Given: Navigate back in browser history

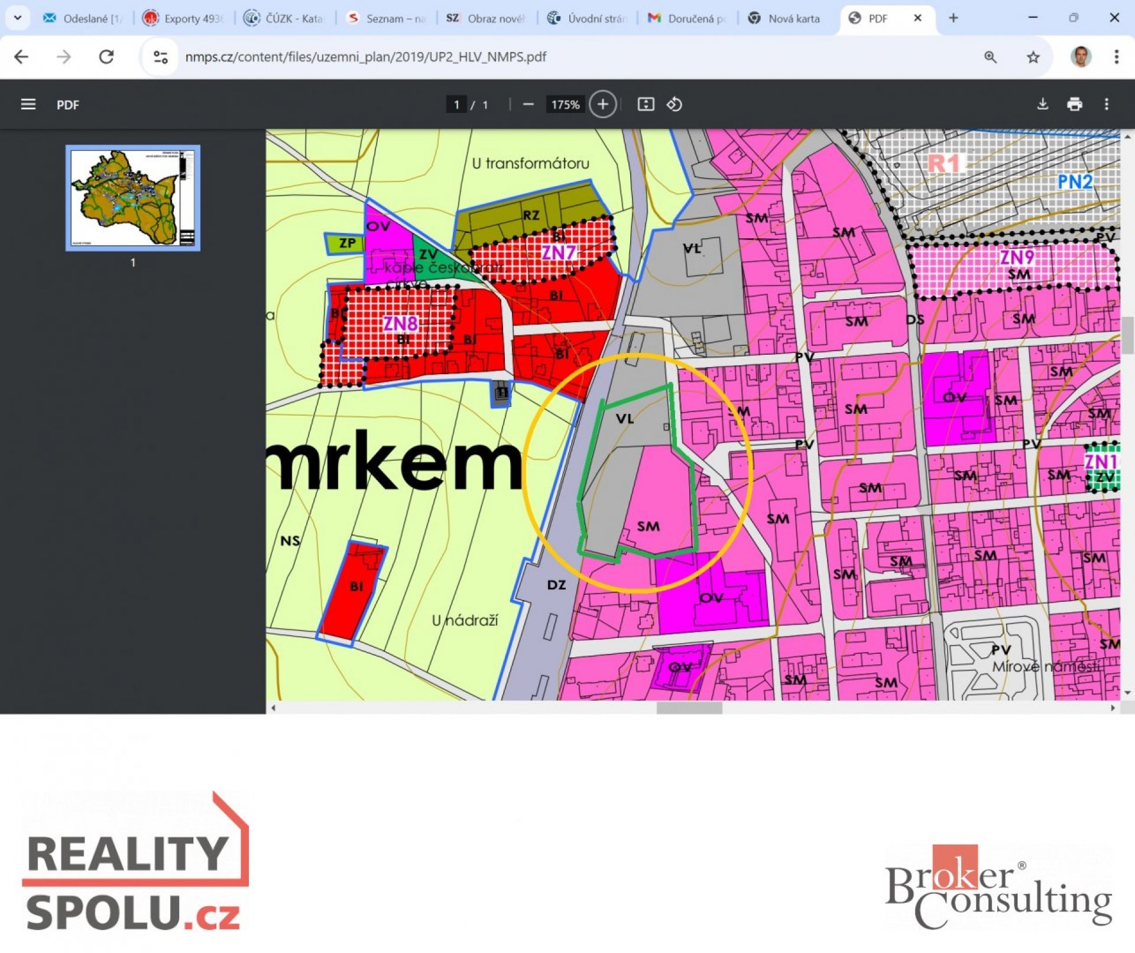Looking at the screenshot, I should pos(22,57).
